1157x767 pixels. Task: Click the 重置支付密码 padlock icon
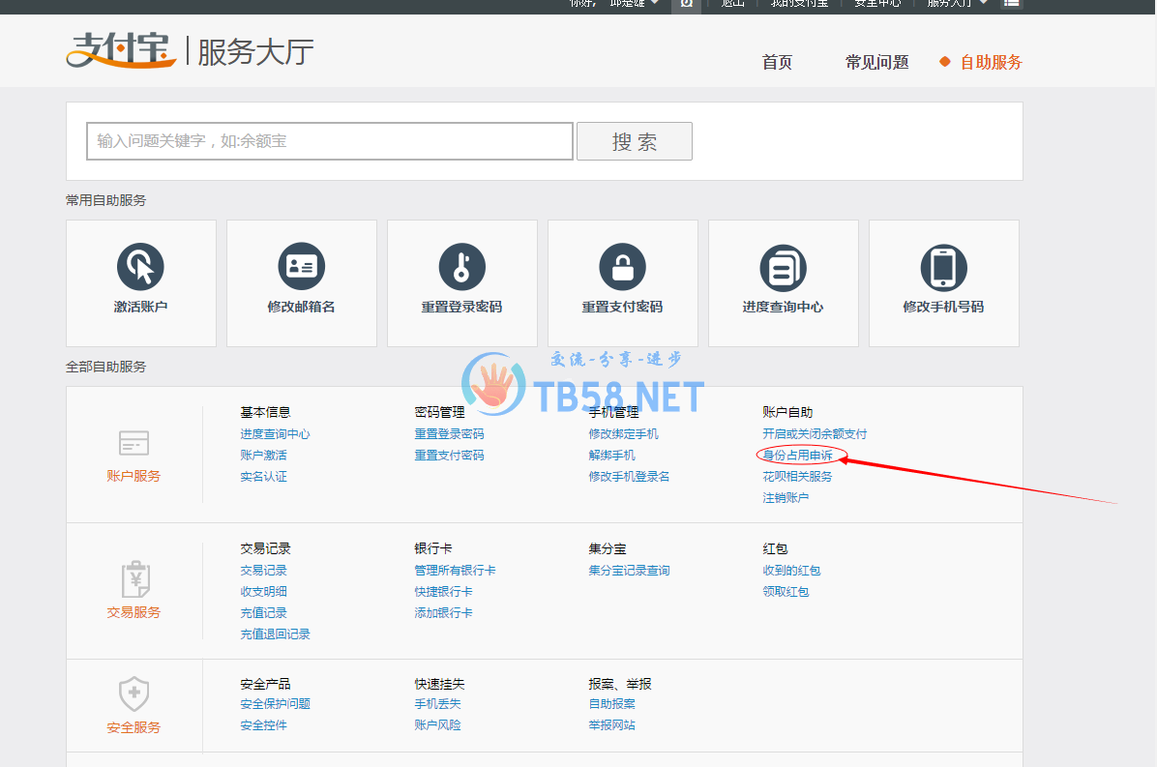point(622,266)
